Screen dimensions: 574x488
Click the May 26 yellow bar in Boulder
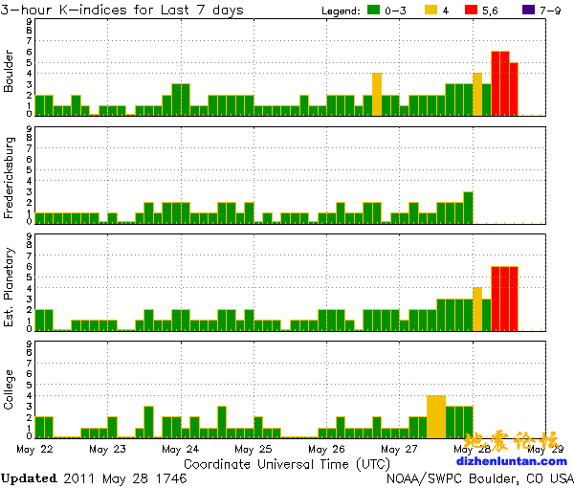pos(377,94)
